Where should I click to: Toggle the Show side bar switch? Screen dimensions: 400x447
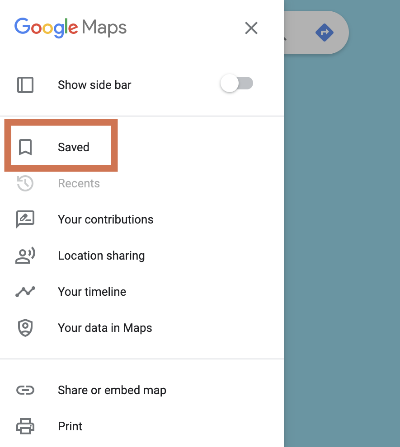point(236,83)
